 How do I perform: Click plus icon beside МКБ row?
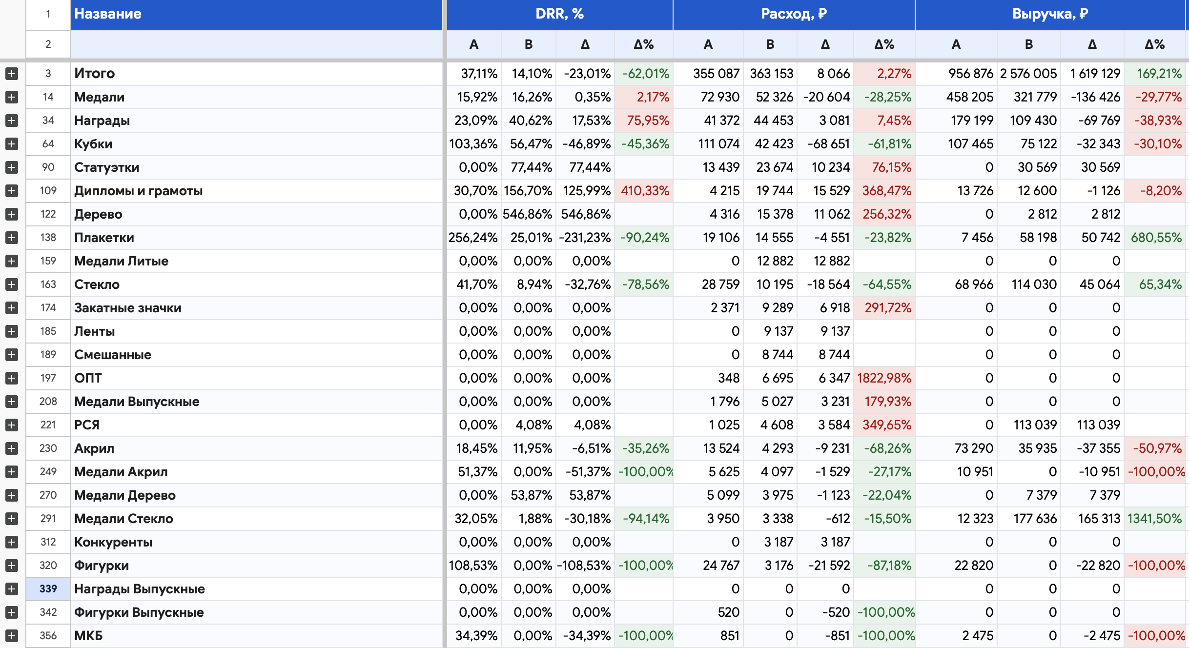pos(12,636)
